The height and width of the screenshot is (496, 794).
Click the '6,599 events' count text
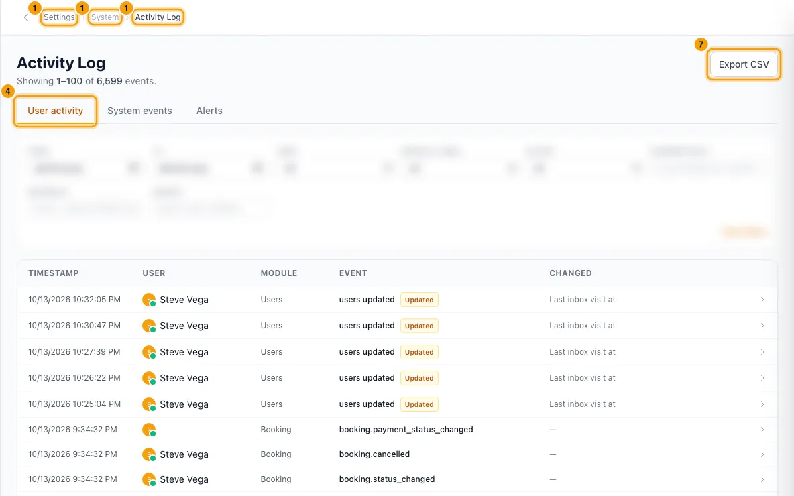[126, 81]
